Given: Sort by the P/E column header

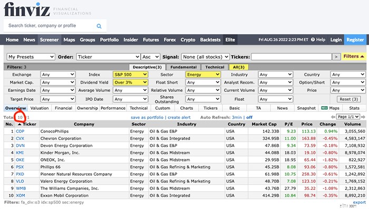Looking at the screenshot, I should 288,124.
